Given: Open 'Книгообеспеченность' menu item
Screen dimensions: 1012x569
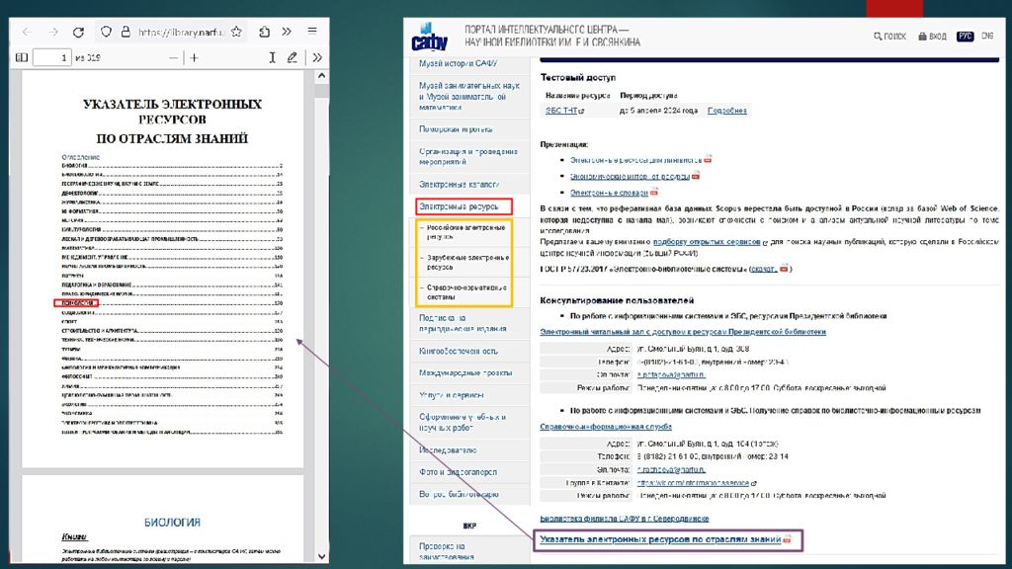Looking at the screenshot, I should 459,351.
